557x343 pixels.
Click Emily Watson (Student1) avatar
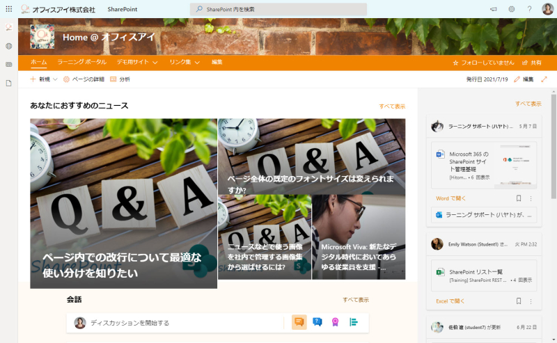tap(437, 244)
